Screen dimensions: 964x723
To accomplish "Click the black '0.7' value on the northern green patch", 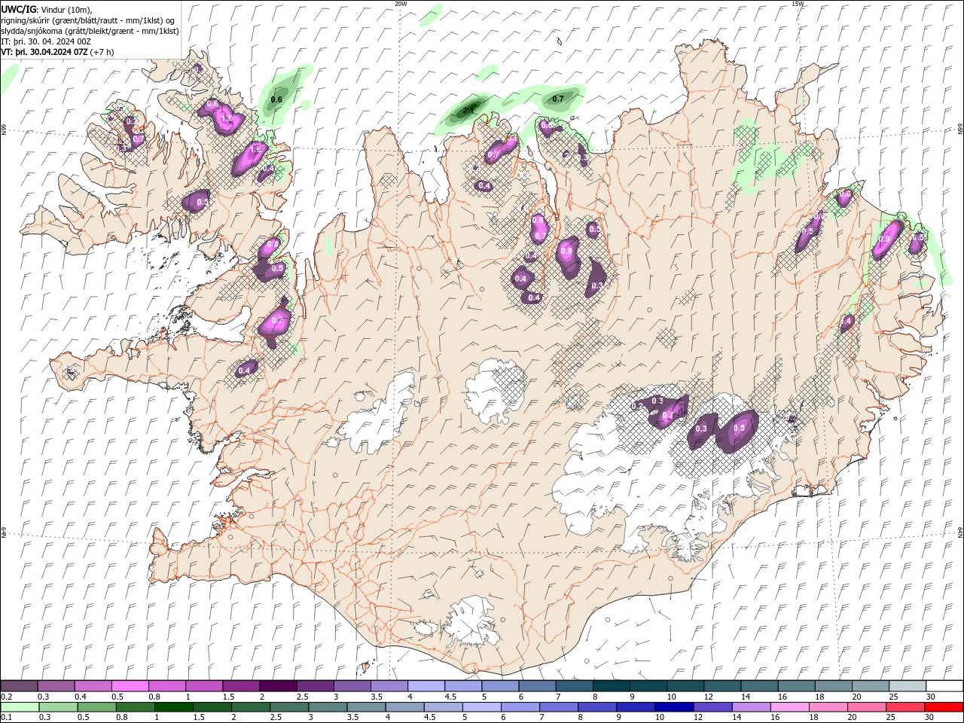I will [558, 99].
